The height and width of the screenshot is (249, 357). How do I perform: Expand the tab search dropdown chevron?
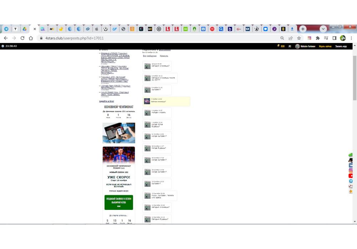tap(323, 29)
